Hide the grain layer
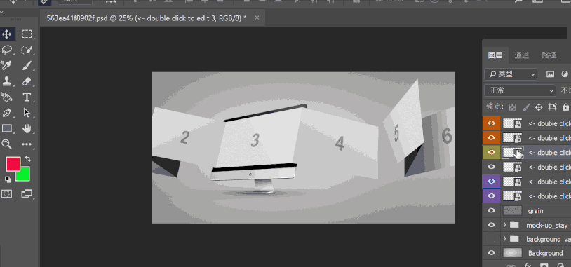The width and height of the screenshot is (571, 267). [491, 210]
